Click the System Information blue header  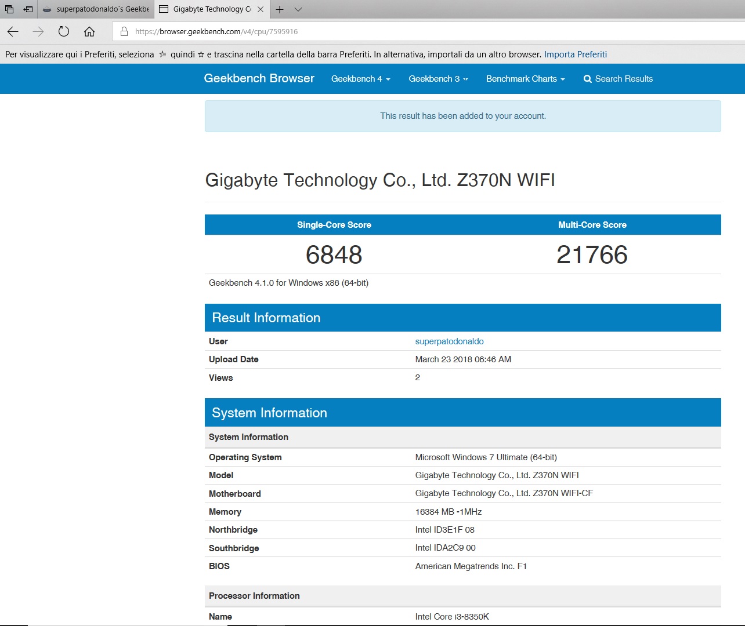(463, 413)
